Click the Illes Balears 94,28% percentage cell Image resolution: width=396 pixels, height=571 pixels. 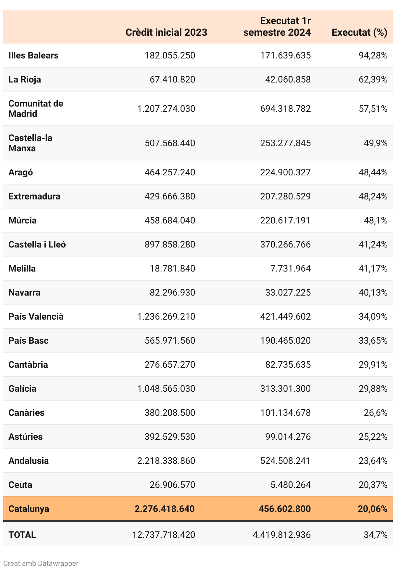(x=373, y=56)
